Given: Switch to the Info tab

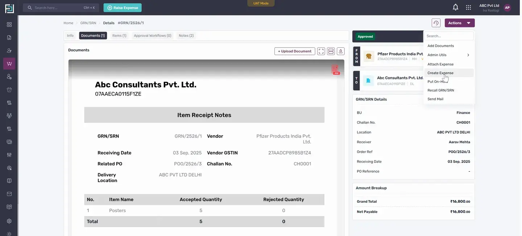Looking at the screenshot, I should (70, 35).
